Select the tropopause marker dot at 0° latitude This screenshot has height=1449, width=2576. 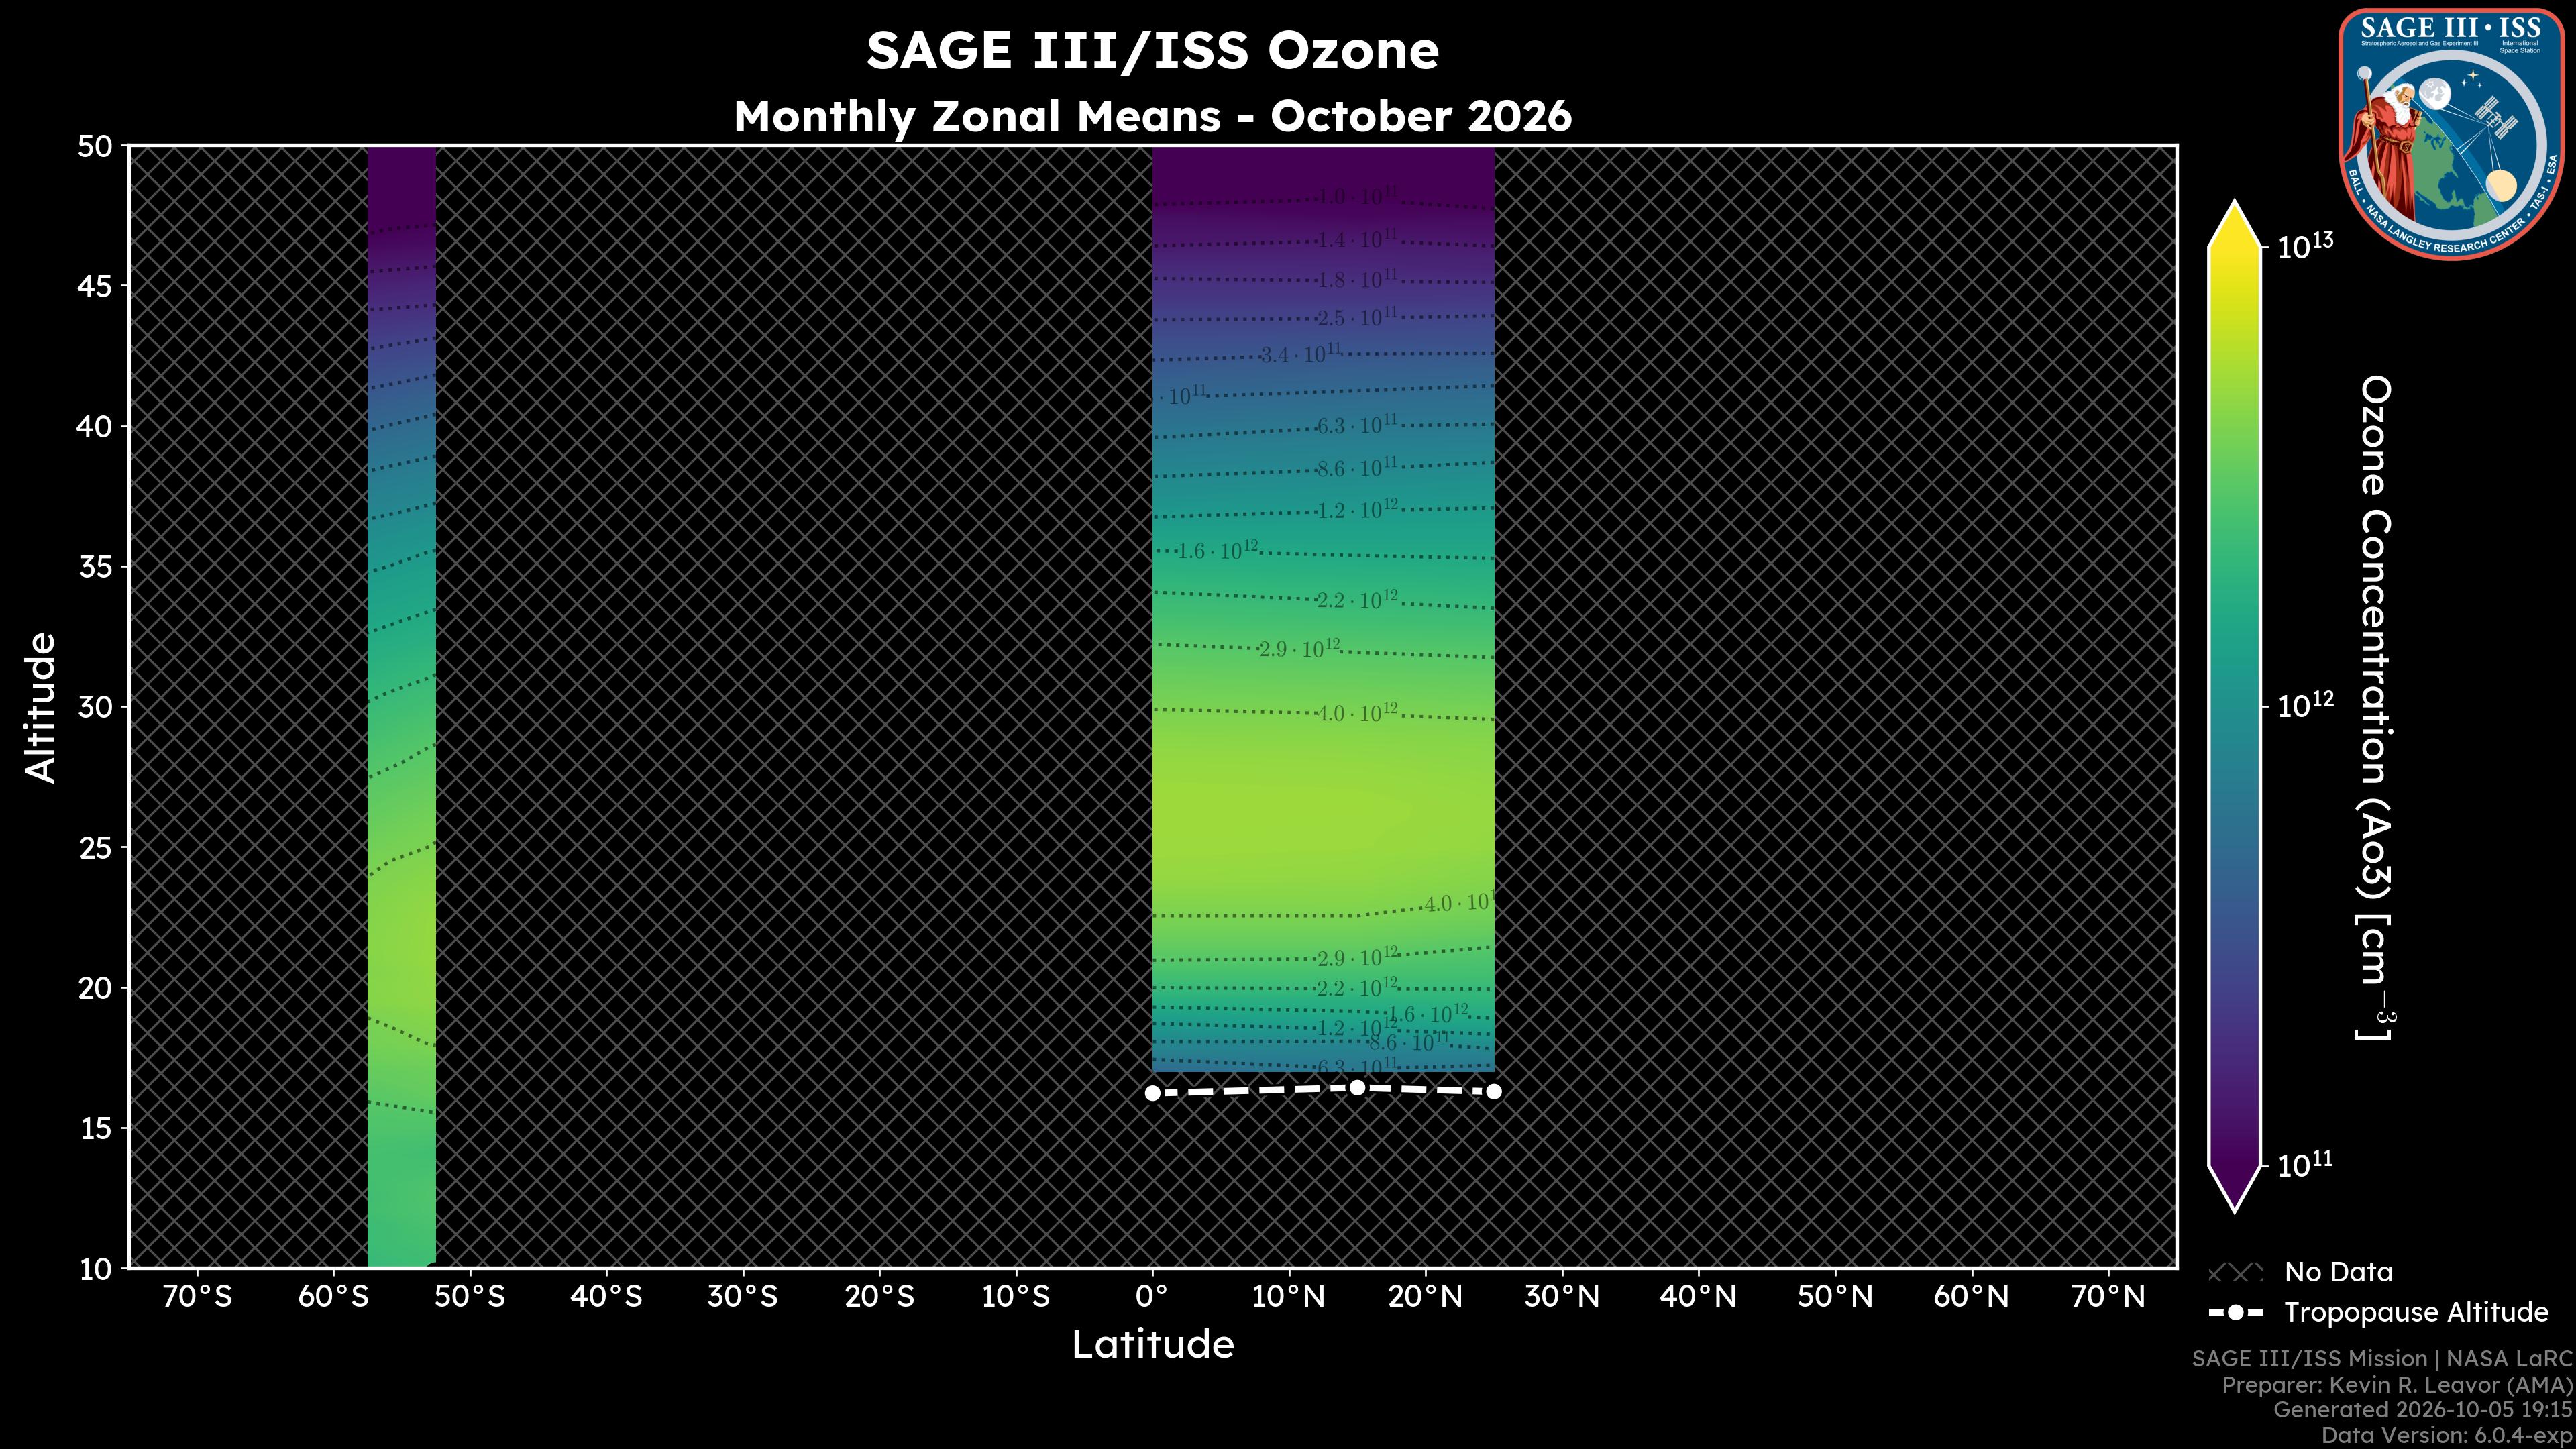click(1152, 1093)
